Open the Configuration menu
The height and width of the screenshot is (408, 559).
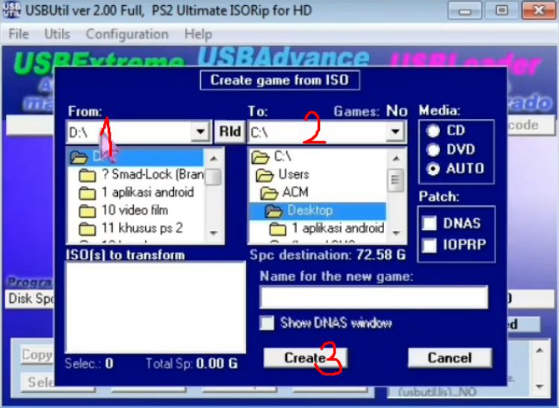(x=127, y=34)
